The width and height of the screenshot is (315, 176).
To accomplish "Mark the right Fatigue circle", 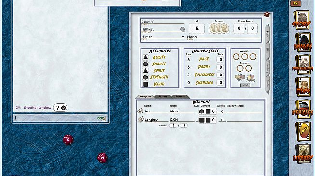I will (249, 68).
